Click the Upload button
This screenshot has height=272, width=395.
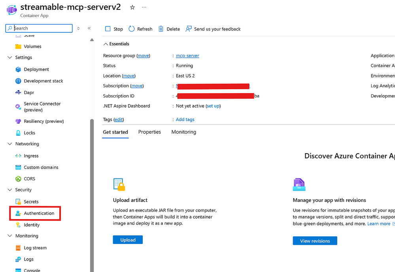pos(128,240)
